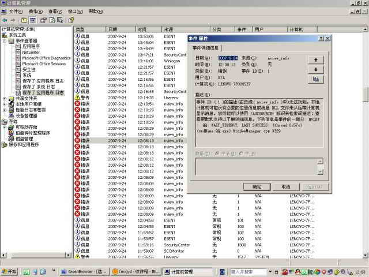Expand the 本地用户和组 tree node
The width and height of the screenshot is (369, 277).
click(5, 104)
